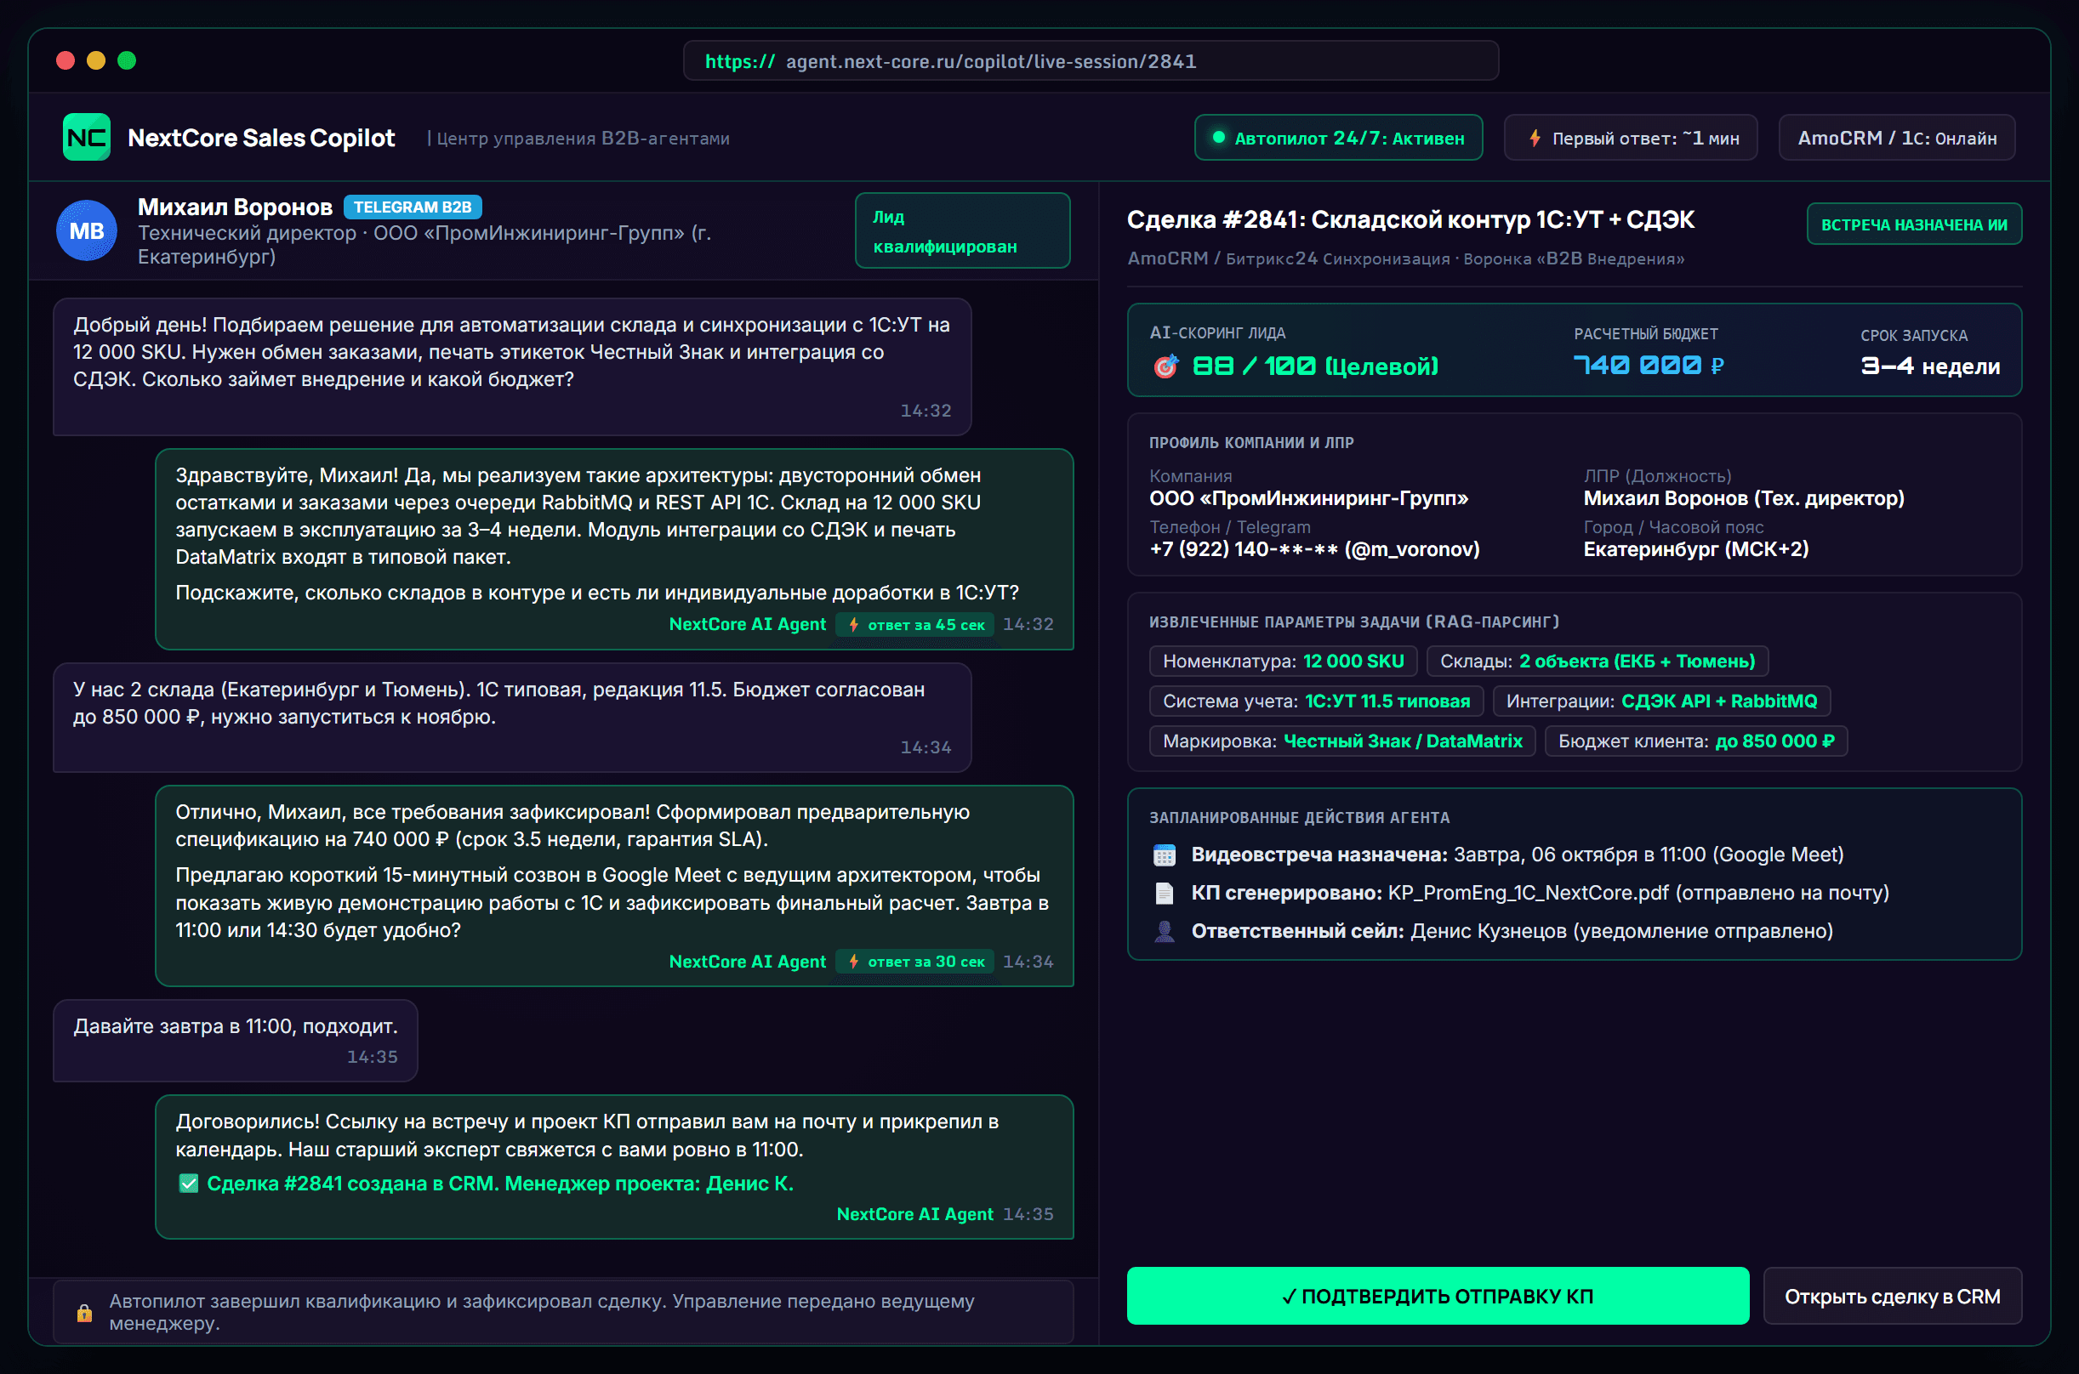Click the Интеграции: СДЭК API + RabbitMQ chip
The width and height of the screenshot is (2079, 1374).
[x=1661, y=701]
